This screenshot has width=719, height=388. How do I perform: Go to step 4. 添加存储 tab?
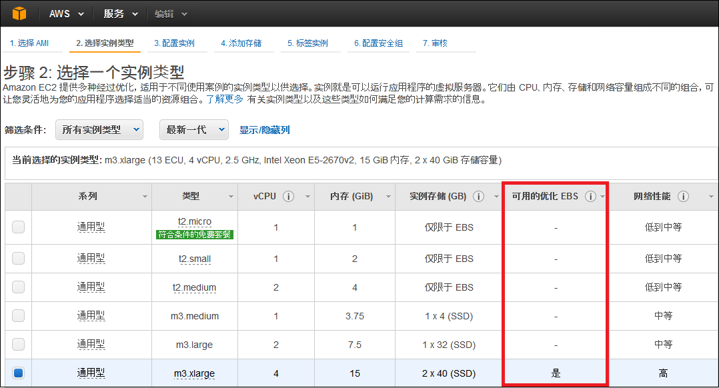pos(241,43)
